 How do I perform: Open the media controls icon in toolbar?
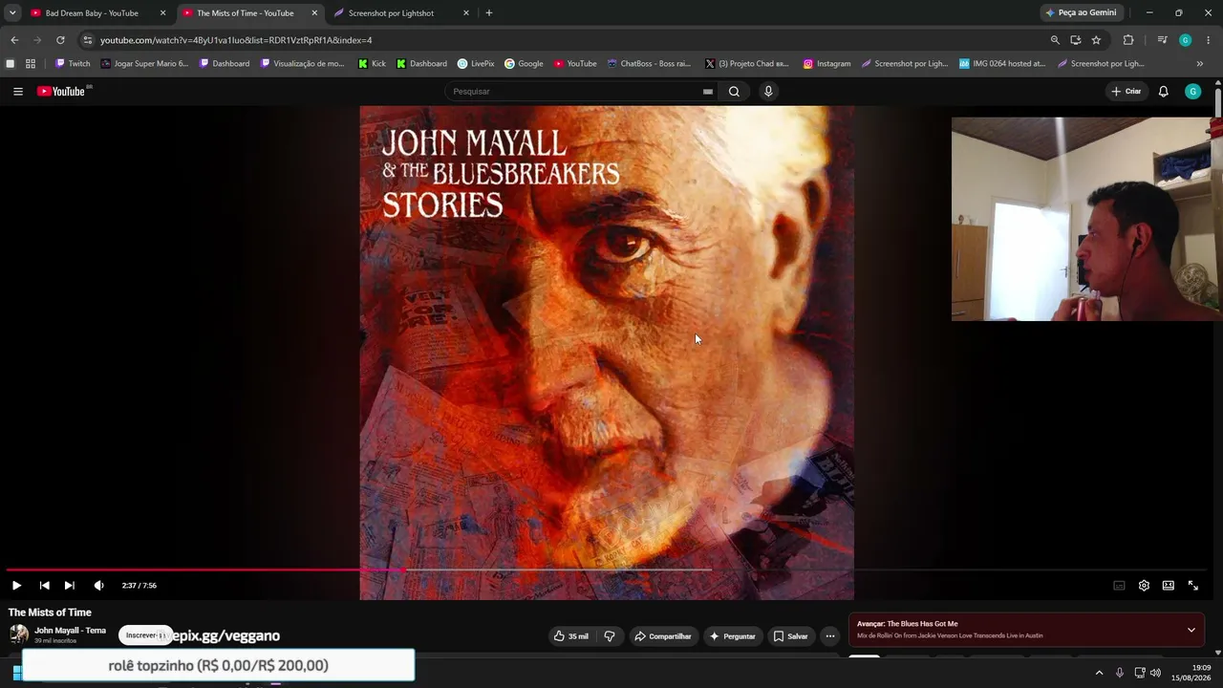coord(1162,40)
